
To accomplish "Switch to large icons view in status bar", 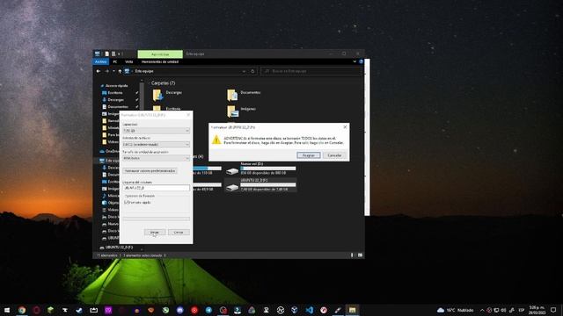I will 360,255.
